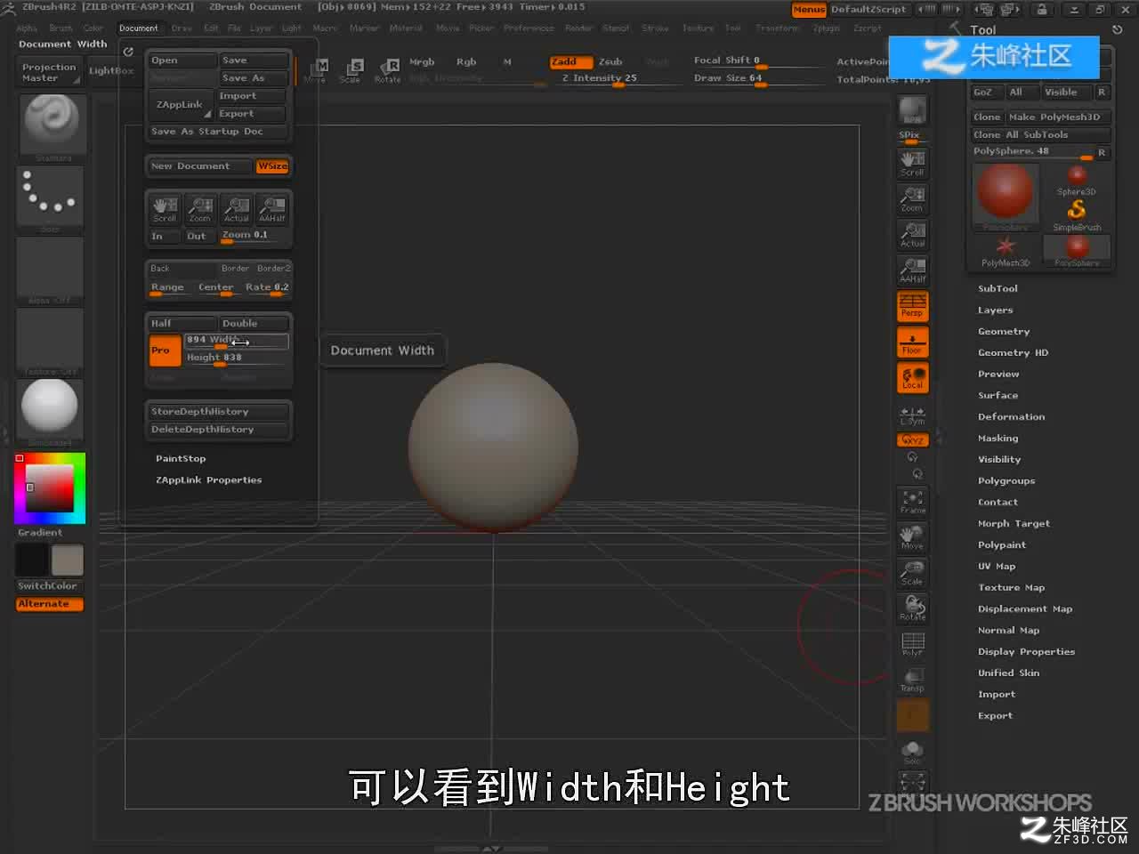Click the Scroll icon in the Document palette
The height and width of the screenshot is (854, 1139).
point(165,209)
